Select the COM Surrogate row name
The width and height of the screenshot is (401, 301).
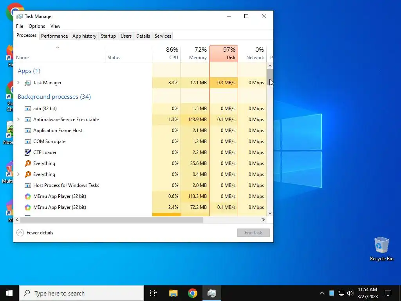49,141
